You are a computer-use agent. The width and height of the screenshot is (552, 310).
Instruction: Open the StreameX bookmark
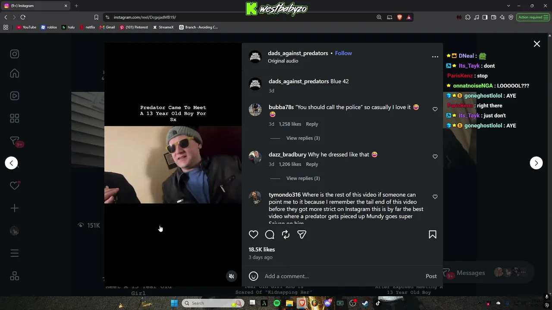pos(163,27)
